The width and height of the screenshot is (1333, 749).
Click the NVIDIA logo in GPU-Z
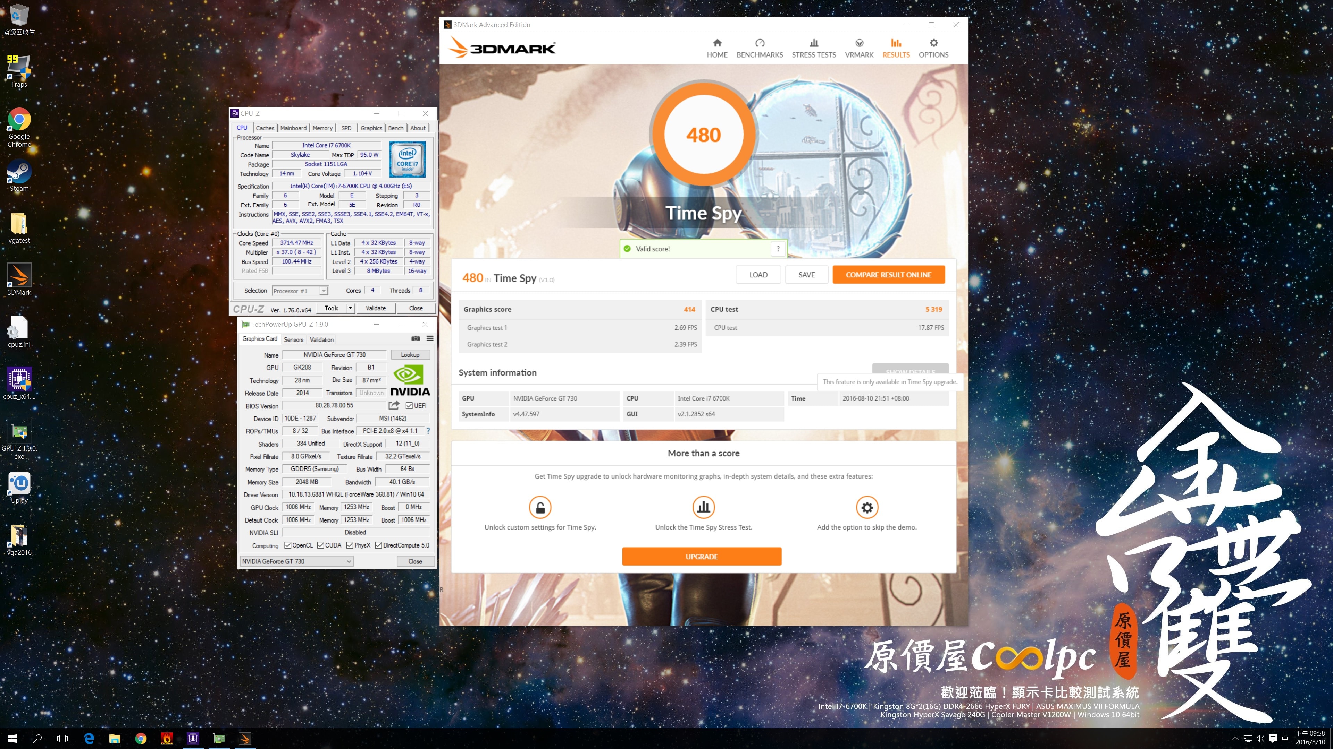click(x=410, y=380)
